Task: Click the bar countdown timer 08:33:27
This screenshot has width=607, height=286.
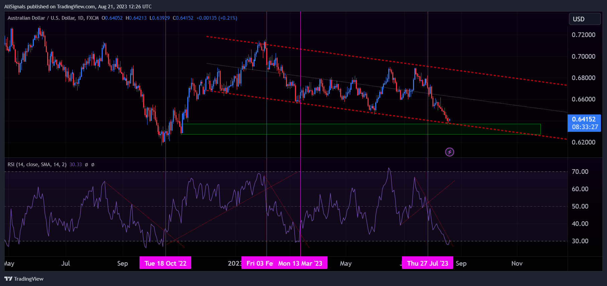Action: click(x=585, y=127)
